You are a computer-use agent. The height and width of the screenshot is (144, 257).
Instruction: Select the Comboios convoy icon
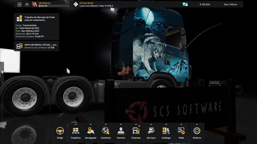click(106, 131)
